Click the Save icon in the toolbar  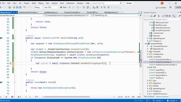pos(17,7)
